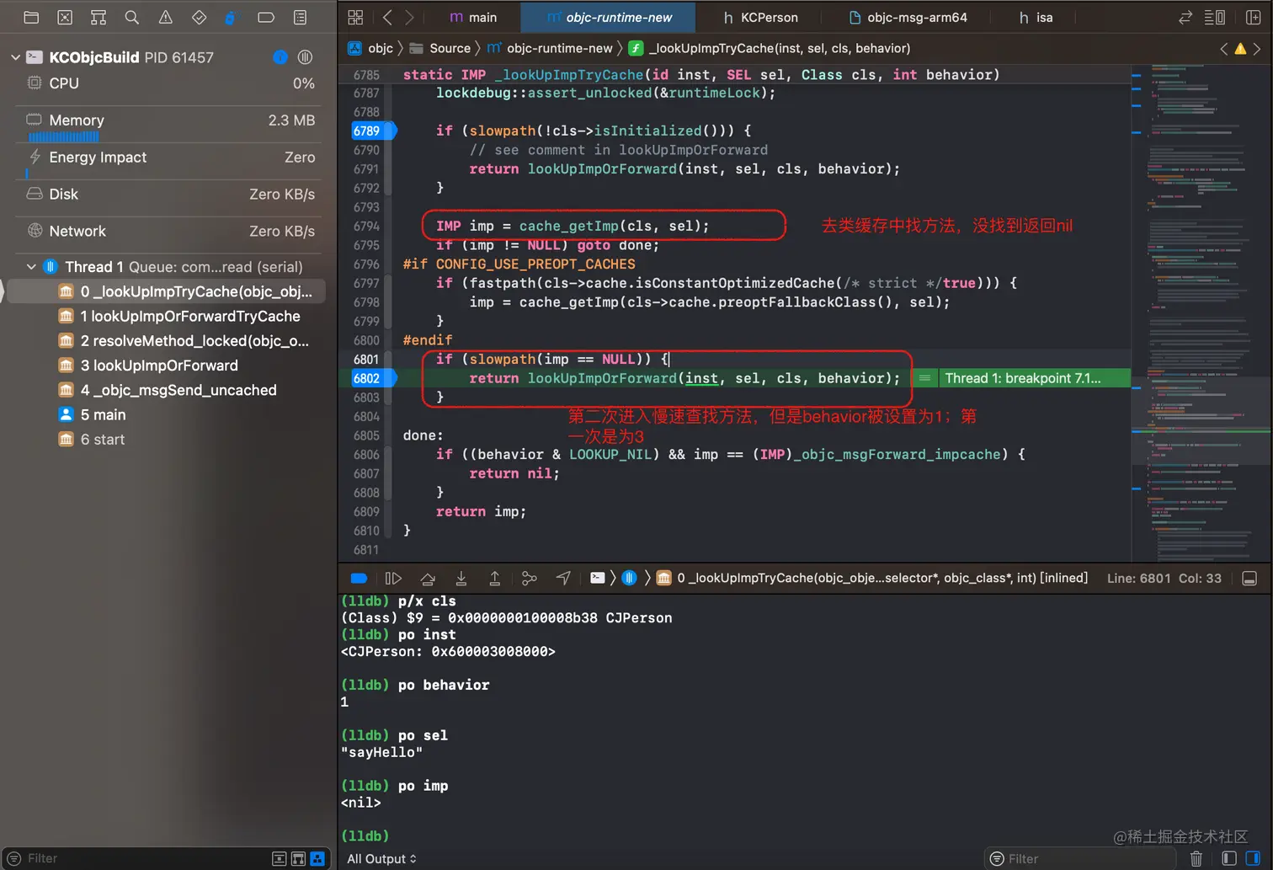Image resolution: width=1273 pixels, height=870 pixels.
Task: Click the Step Over debug icon
Action: click(x=428, y=578)
